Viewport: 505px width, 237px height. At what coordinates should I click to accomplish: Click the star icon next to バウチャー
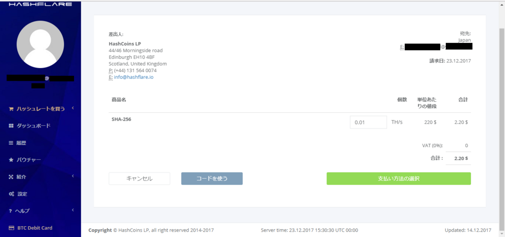coord(11,160)
